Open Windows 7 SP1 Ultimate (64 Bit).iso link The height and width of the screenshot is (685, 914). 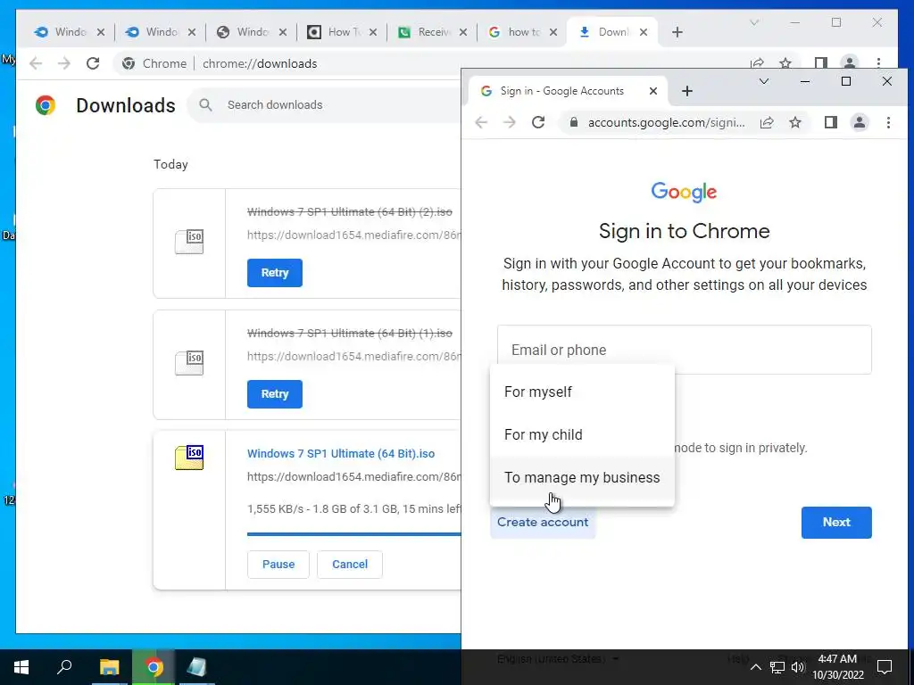341,454
